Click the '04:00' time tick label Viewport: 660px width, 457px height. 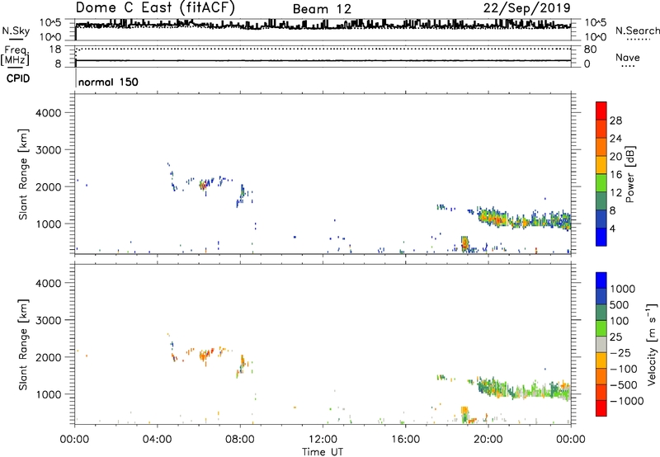157,440
